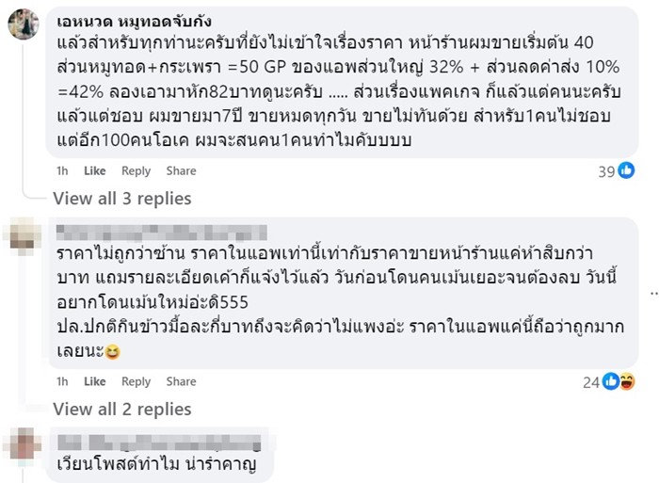Reply to the first comment

tap(136, 171)
